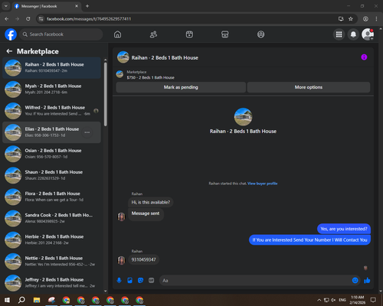Open Shaun - 2 Beds 1 Bath House chat
The width and height of the screenshot is (383, 306).
(52, 175)
